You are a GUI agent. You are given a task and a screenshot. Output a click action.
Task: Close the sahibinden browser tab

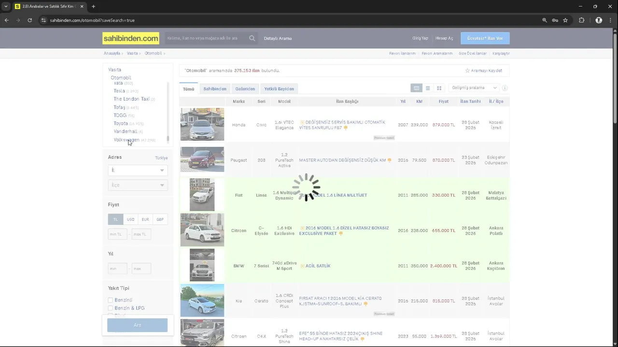pyautogui.click(x=83, y=6)
